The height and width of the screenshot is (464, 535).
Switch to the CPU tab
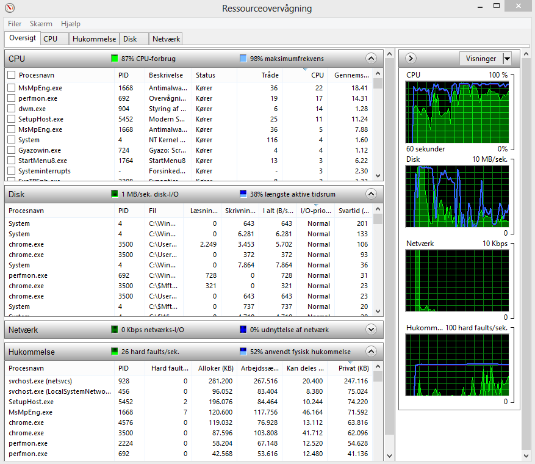[x=54, y=39]
